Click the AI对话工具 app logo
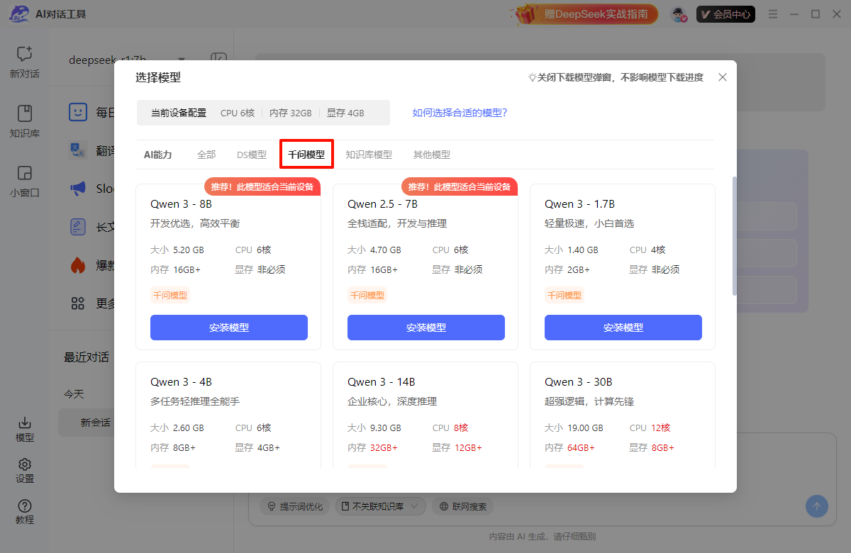Viewport: 851px width, 553px height. point(19,14)
